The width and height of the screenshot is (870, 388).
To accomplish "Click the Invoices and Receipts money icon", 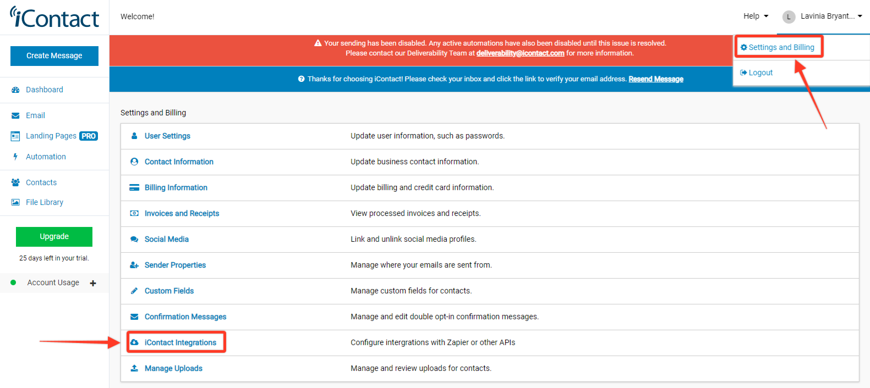I will (x=134, y=213).
